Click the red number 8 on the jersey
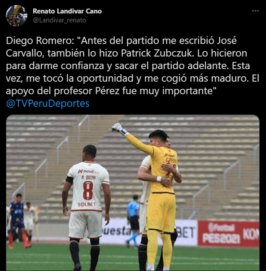The height and width of the screenshot is (271, 266). (x=88, y=191)
